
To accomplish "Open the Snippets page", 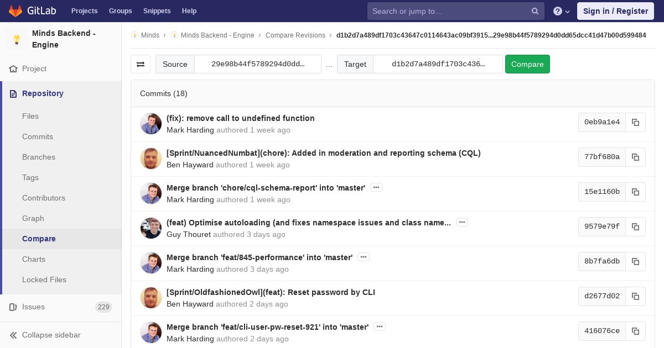I will click(157, 11).
